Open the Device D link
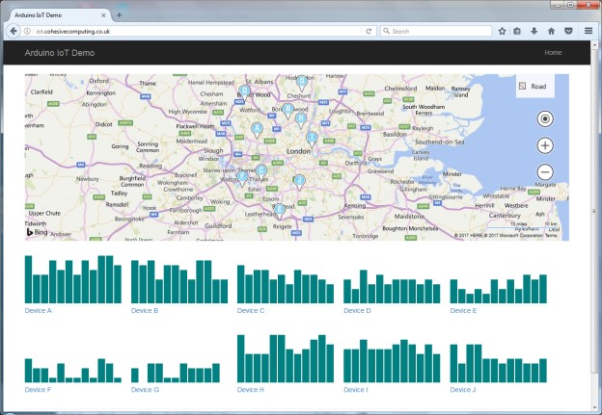 (x=357, y=311)
